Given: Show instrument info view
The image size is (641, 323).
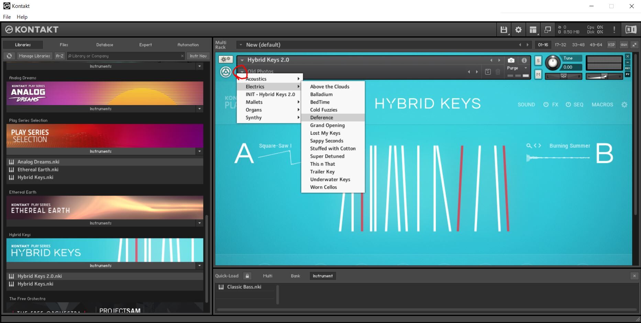Looking at the screenshot, I should coord(524,60).
